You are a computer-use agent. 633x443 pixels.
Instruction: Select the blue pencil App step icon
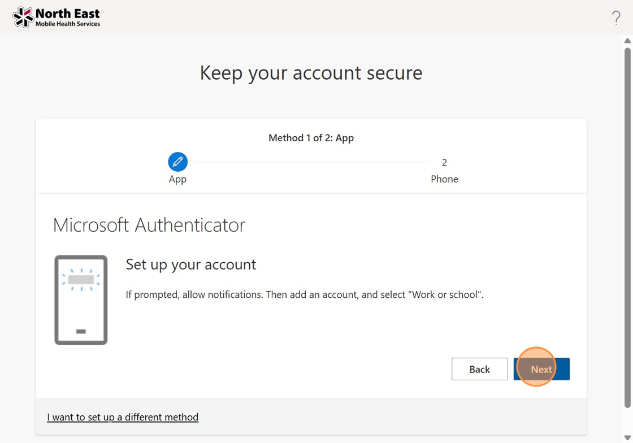(x=177, y=162)
